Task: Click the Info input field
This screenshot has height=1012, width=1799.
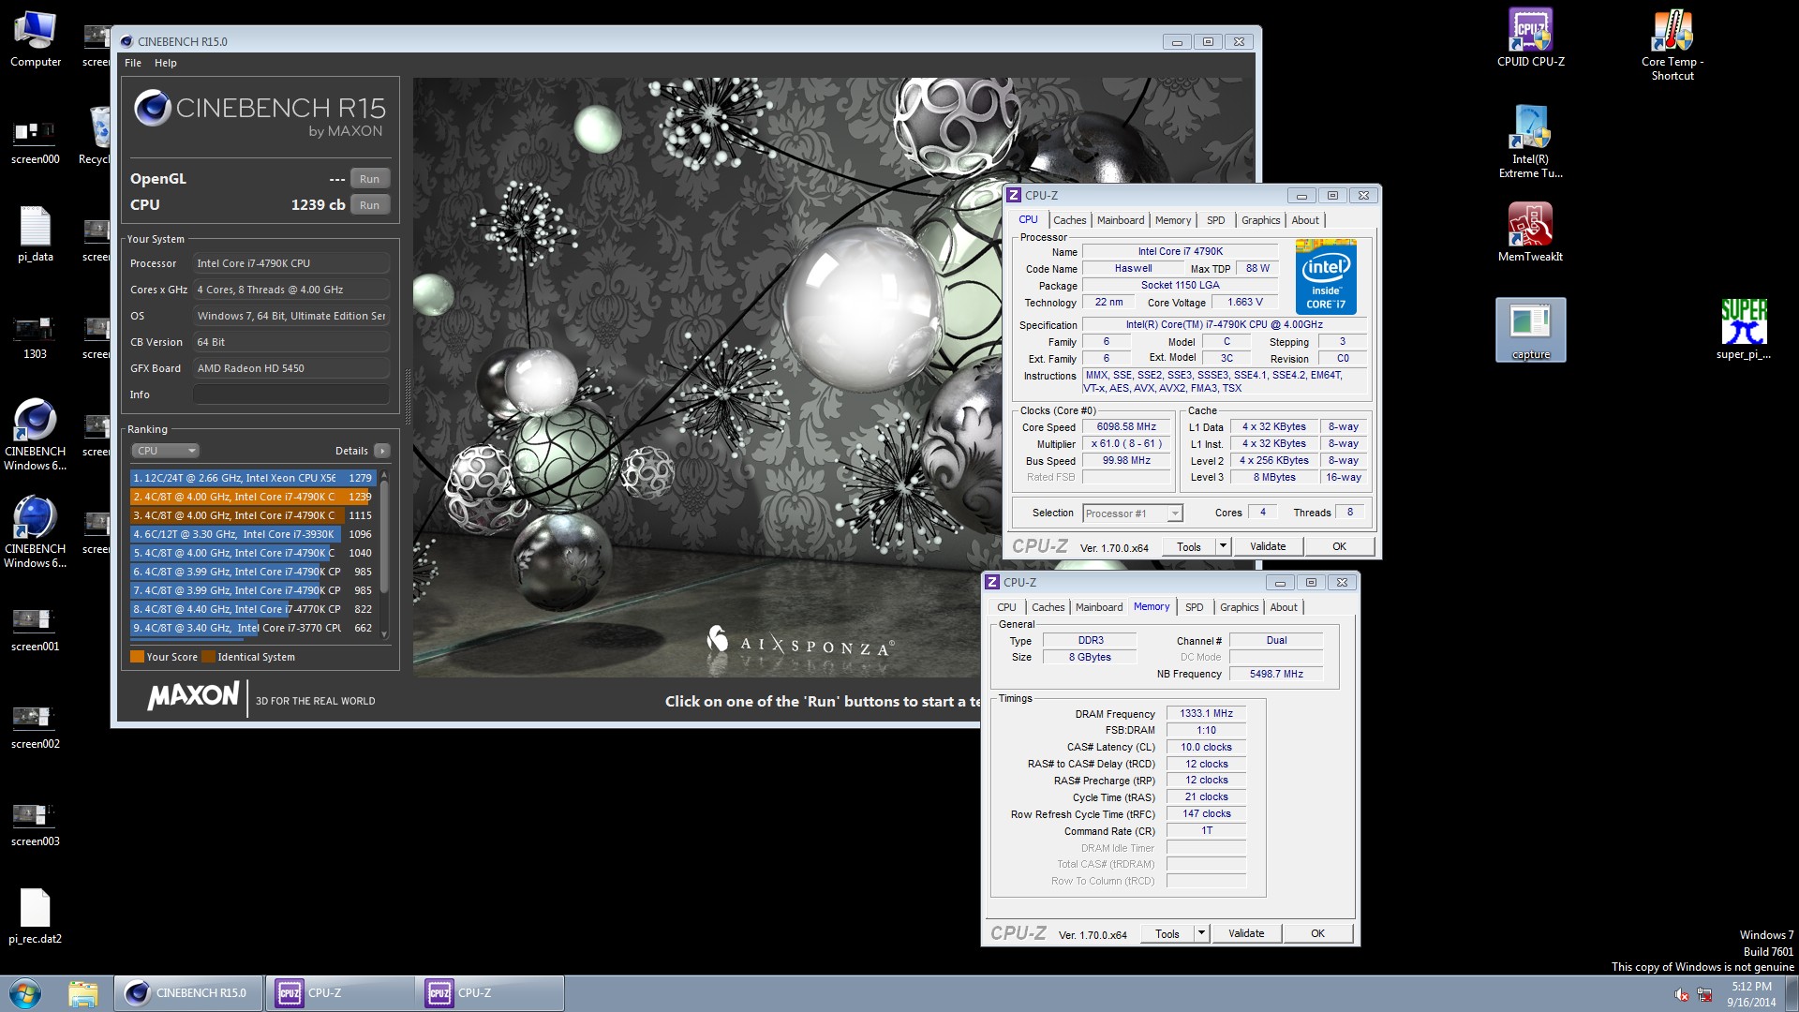Action: [x=291, y=394]
